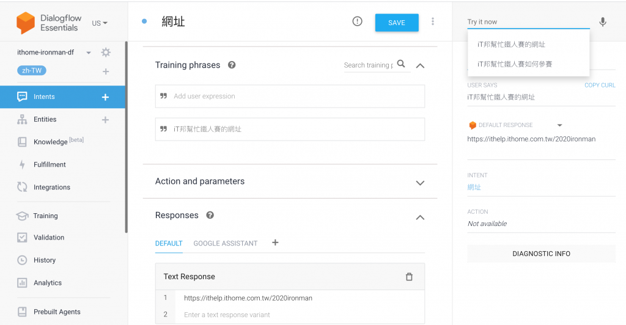Open the ithome-ironman-df agent dropdown
The height and width of the screenshot is (325, 626).
(x=88, y=53)
